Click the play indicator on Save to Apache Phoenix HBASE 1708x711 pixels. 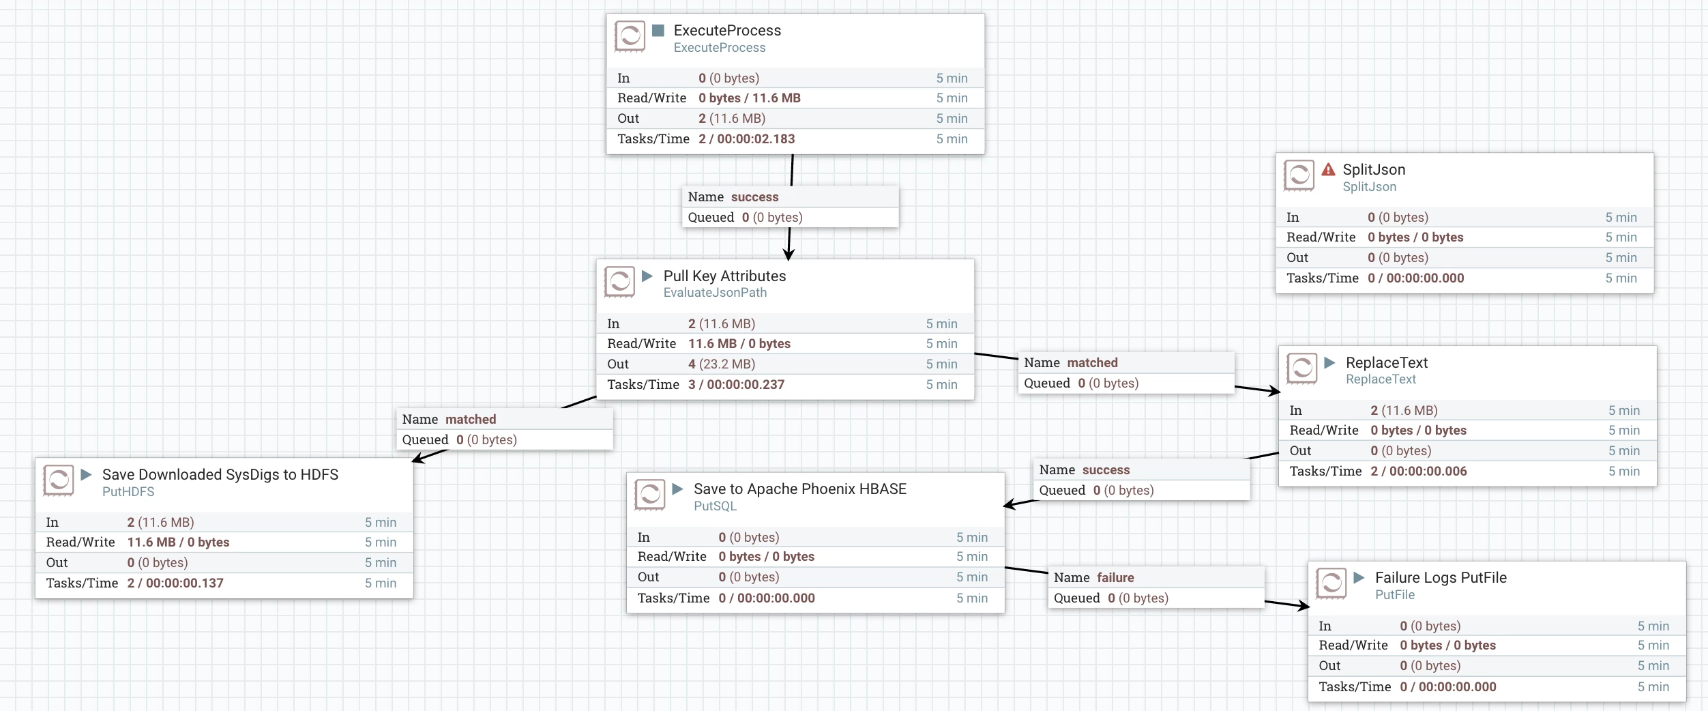point(677,489)
